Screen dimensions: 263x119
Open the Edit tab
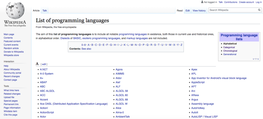click(x=188, y=10)
